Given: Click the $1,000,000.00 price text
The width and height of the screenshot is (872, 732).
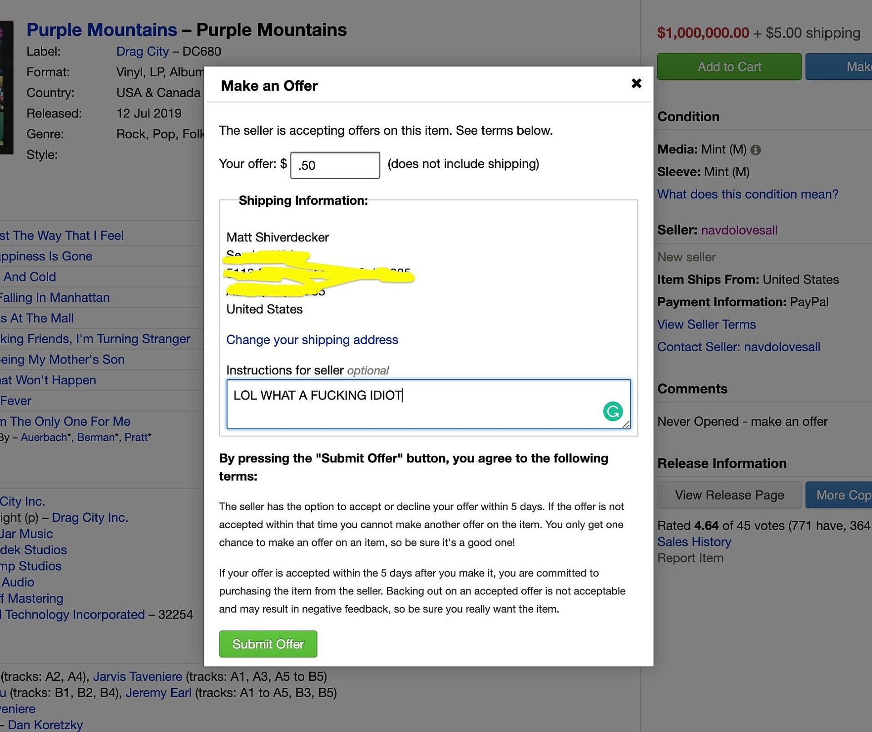Looking at the screenshot, I should (x=703, y=33).
